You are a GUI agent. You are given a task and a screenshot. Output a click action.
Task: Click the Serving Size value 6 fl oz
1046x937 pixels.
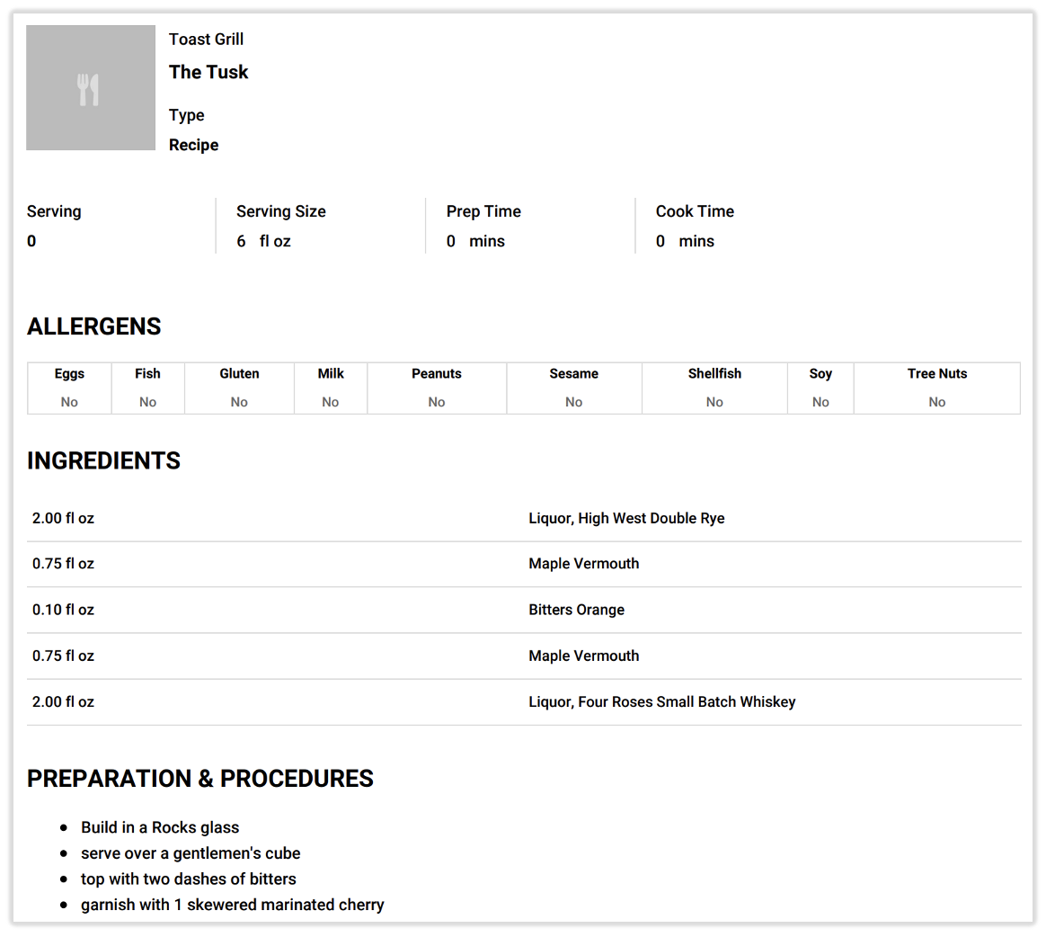coord(263,241)
